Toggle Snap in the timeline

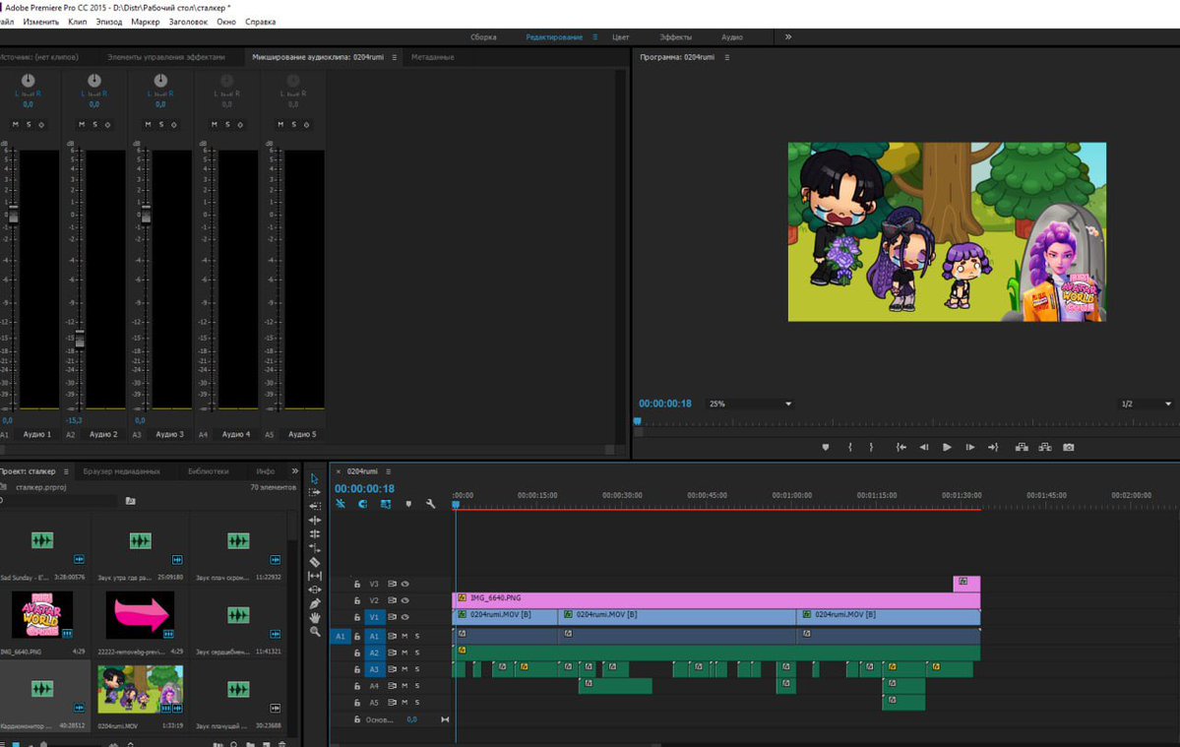coord(363,504)
